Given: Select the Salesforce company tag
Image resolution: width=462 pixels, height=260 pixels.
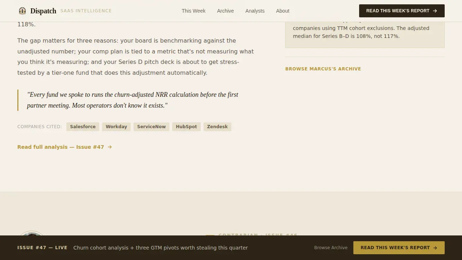Looking at the screenshot, I should pos(83,127).
